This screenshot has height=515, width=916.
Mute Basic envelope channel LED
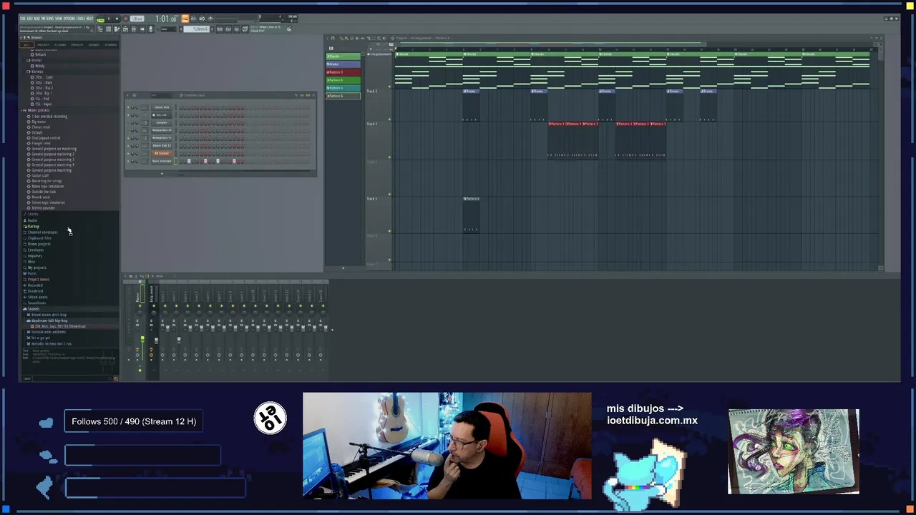click(x=128, y=161)
